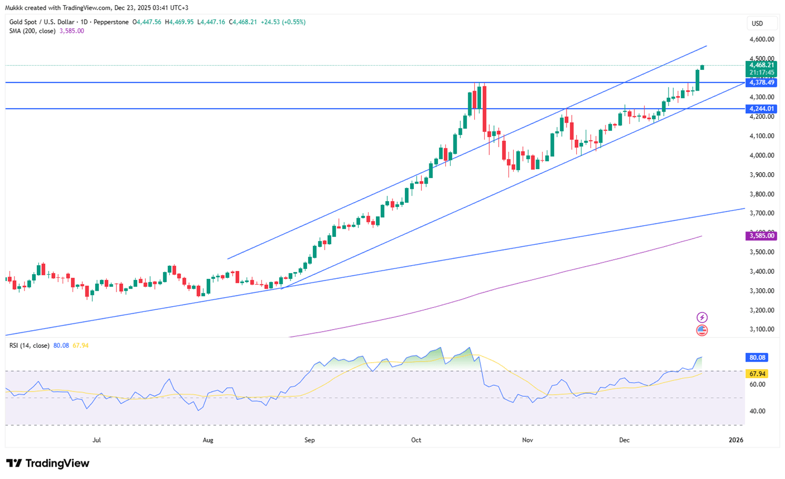Click the Pepperstone broker name in header
This screenshot has width=785, height=479.
(x=111, y=22)
